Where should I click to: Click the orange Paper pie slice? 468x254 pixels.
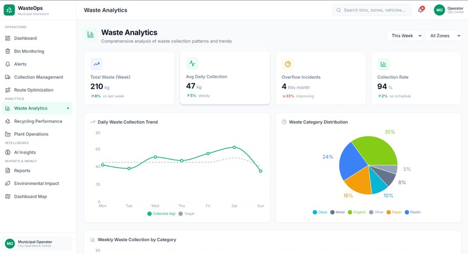[359, 181]
